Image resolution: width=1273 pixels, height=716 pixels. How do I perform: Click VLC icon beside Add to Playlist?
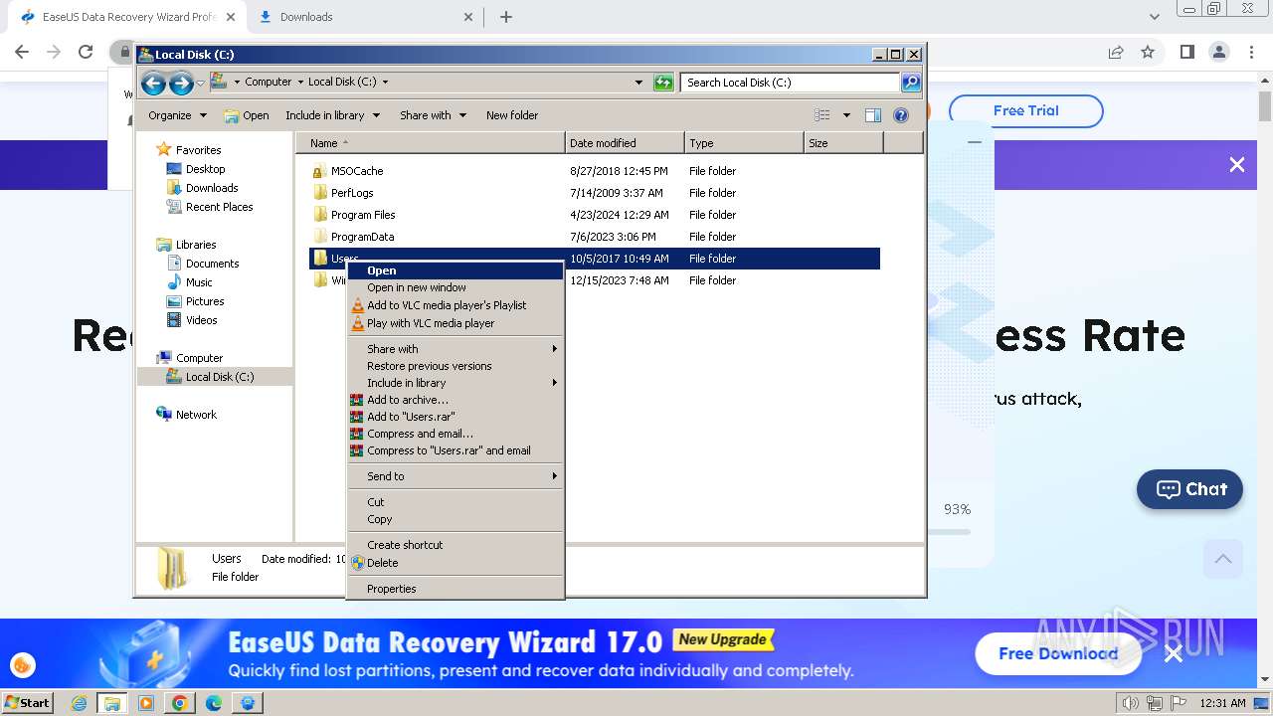point(358,305)
